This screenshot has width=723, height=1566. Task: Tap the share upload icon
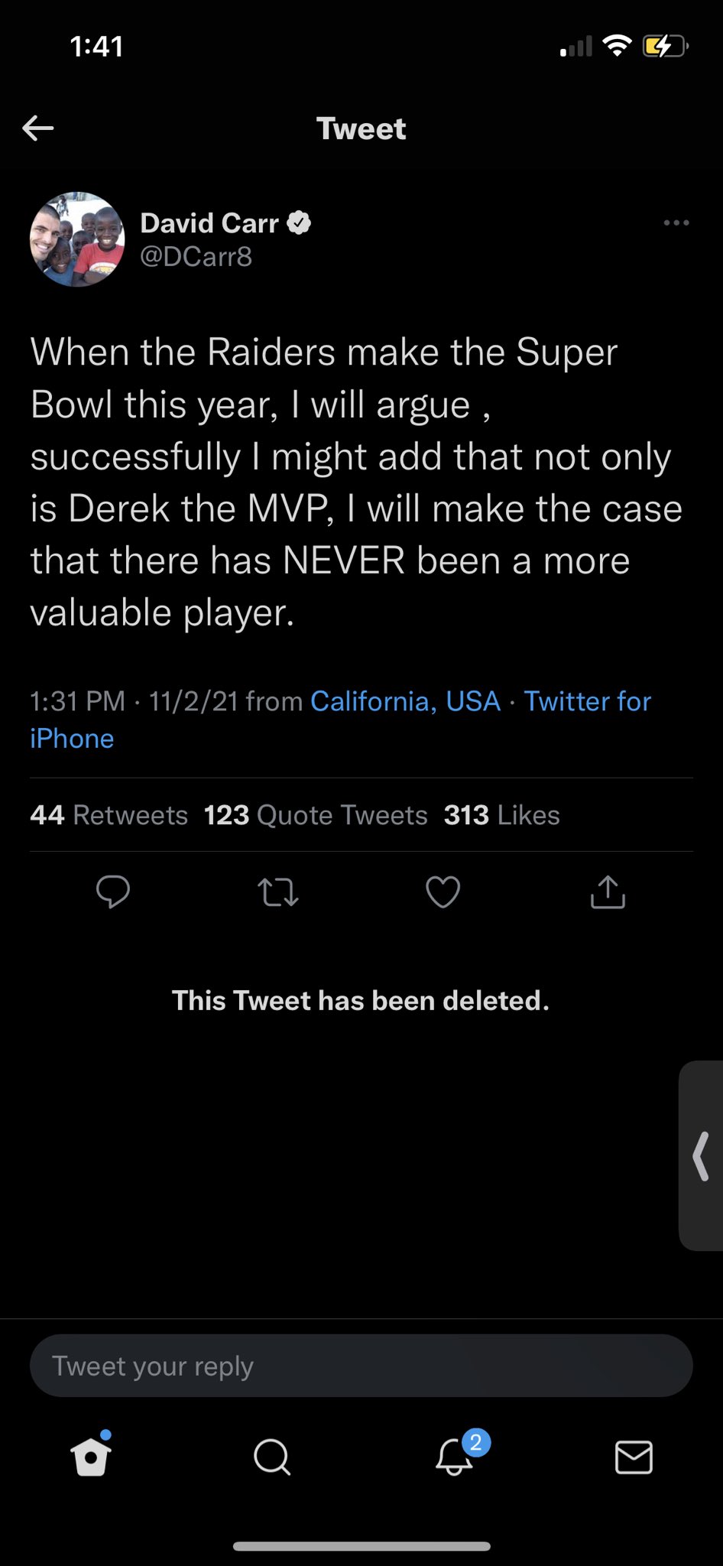pos(608,892)
